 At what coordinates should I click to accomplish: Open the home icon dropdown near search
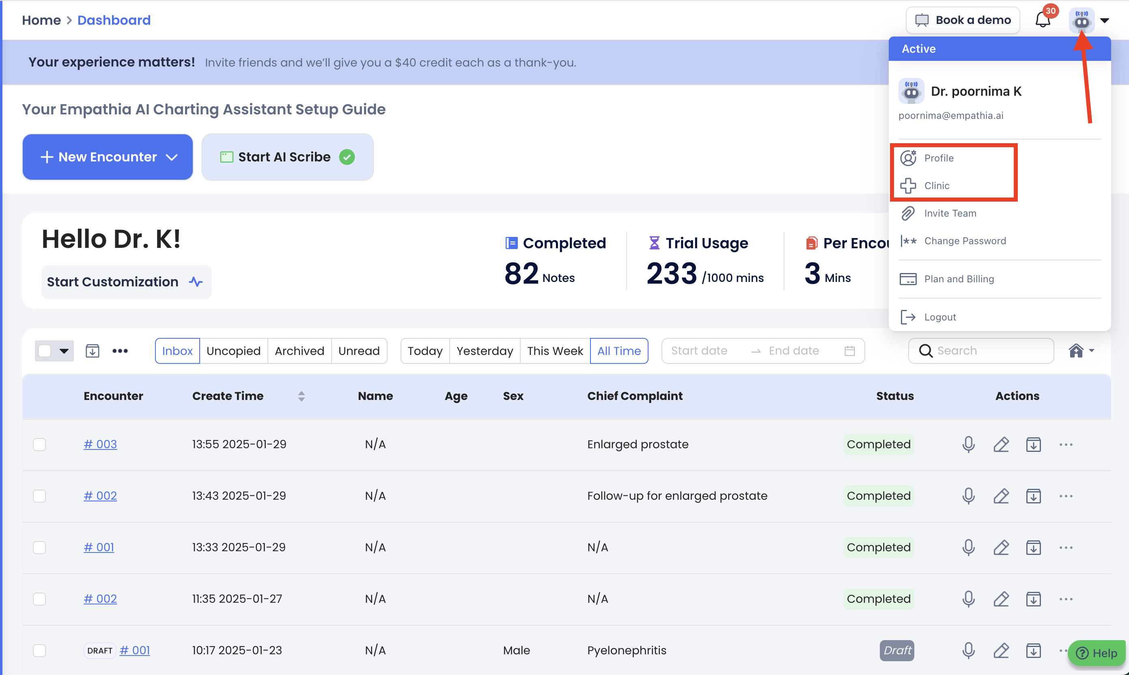point(1081,351)
